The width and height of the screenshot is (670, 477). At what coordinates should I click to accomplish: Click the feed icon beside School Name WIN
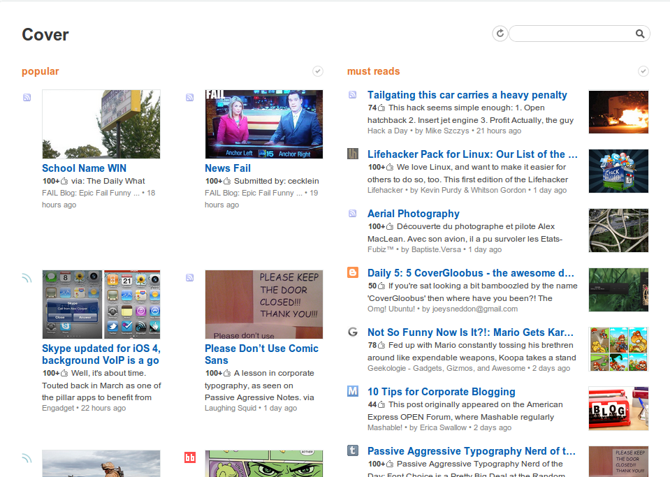[27, 97]
